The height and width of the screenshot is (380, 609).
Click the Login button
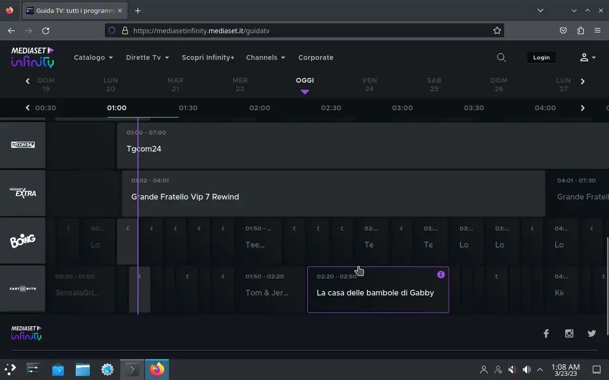click(541, 57)
